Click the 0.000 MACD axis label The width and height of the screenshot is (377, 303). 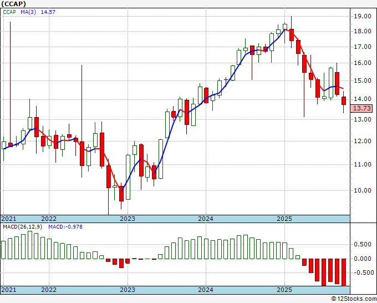(x=363, y=259)
